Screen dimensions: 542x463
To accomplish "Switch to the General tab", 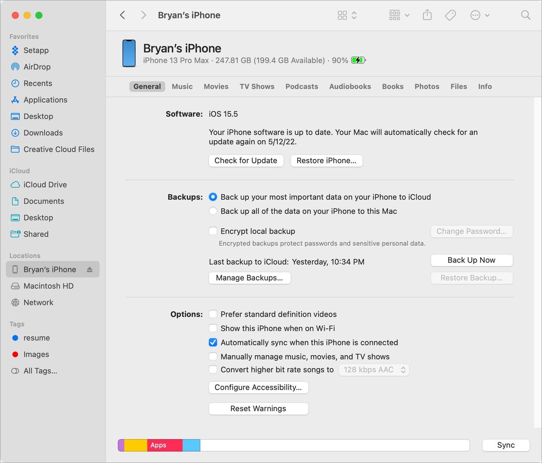I will [147, 86].
